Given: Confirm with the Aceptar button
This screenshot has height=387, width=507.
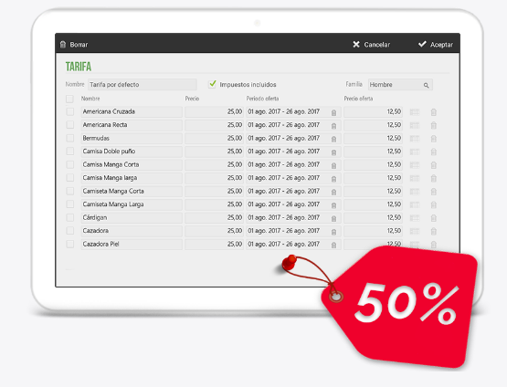Looking at the screenshot, I should tap(436, 44).
